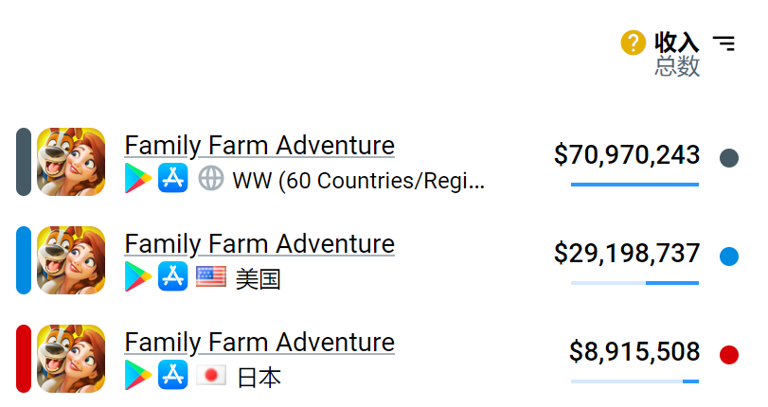768x407 pixels.
Task: Open the revenue sort filter icon
Action: tap(723, 43)
